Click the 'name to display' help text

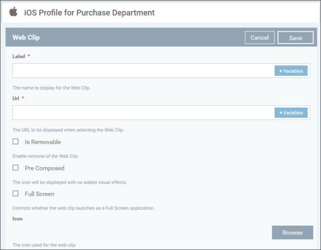pos(52,88)
